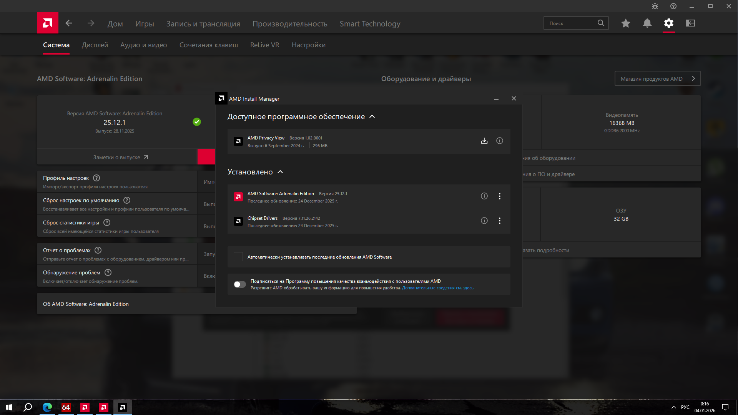Collapse the available software section
The width and height of the screenshot is (738, 415).
[372, 117]
